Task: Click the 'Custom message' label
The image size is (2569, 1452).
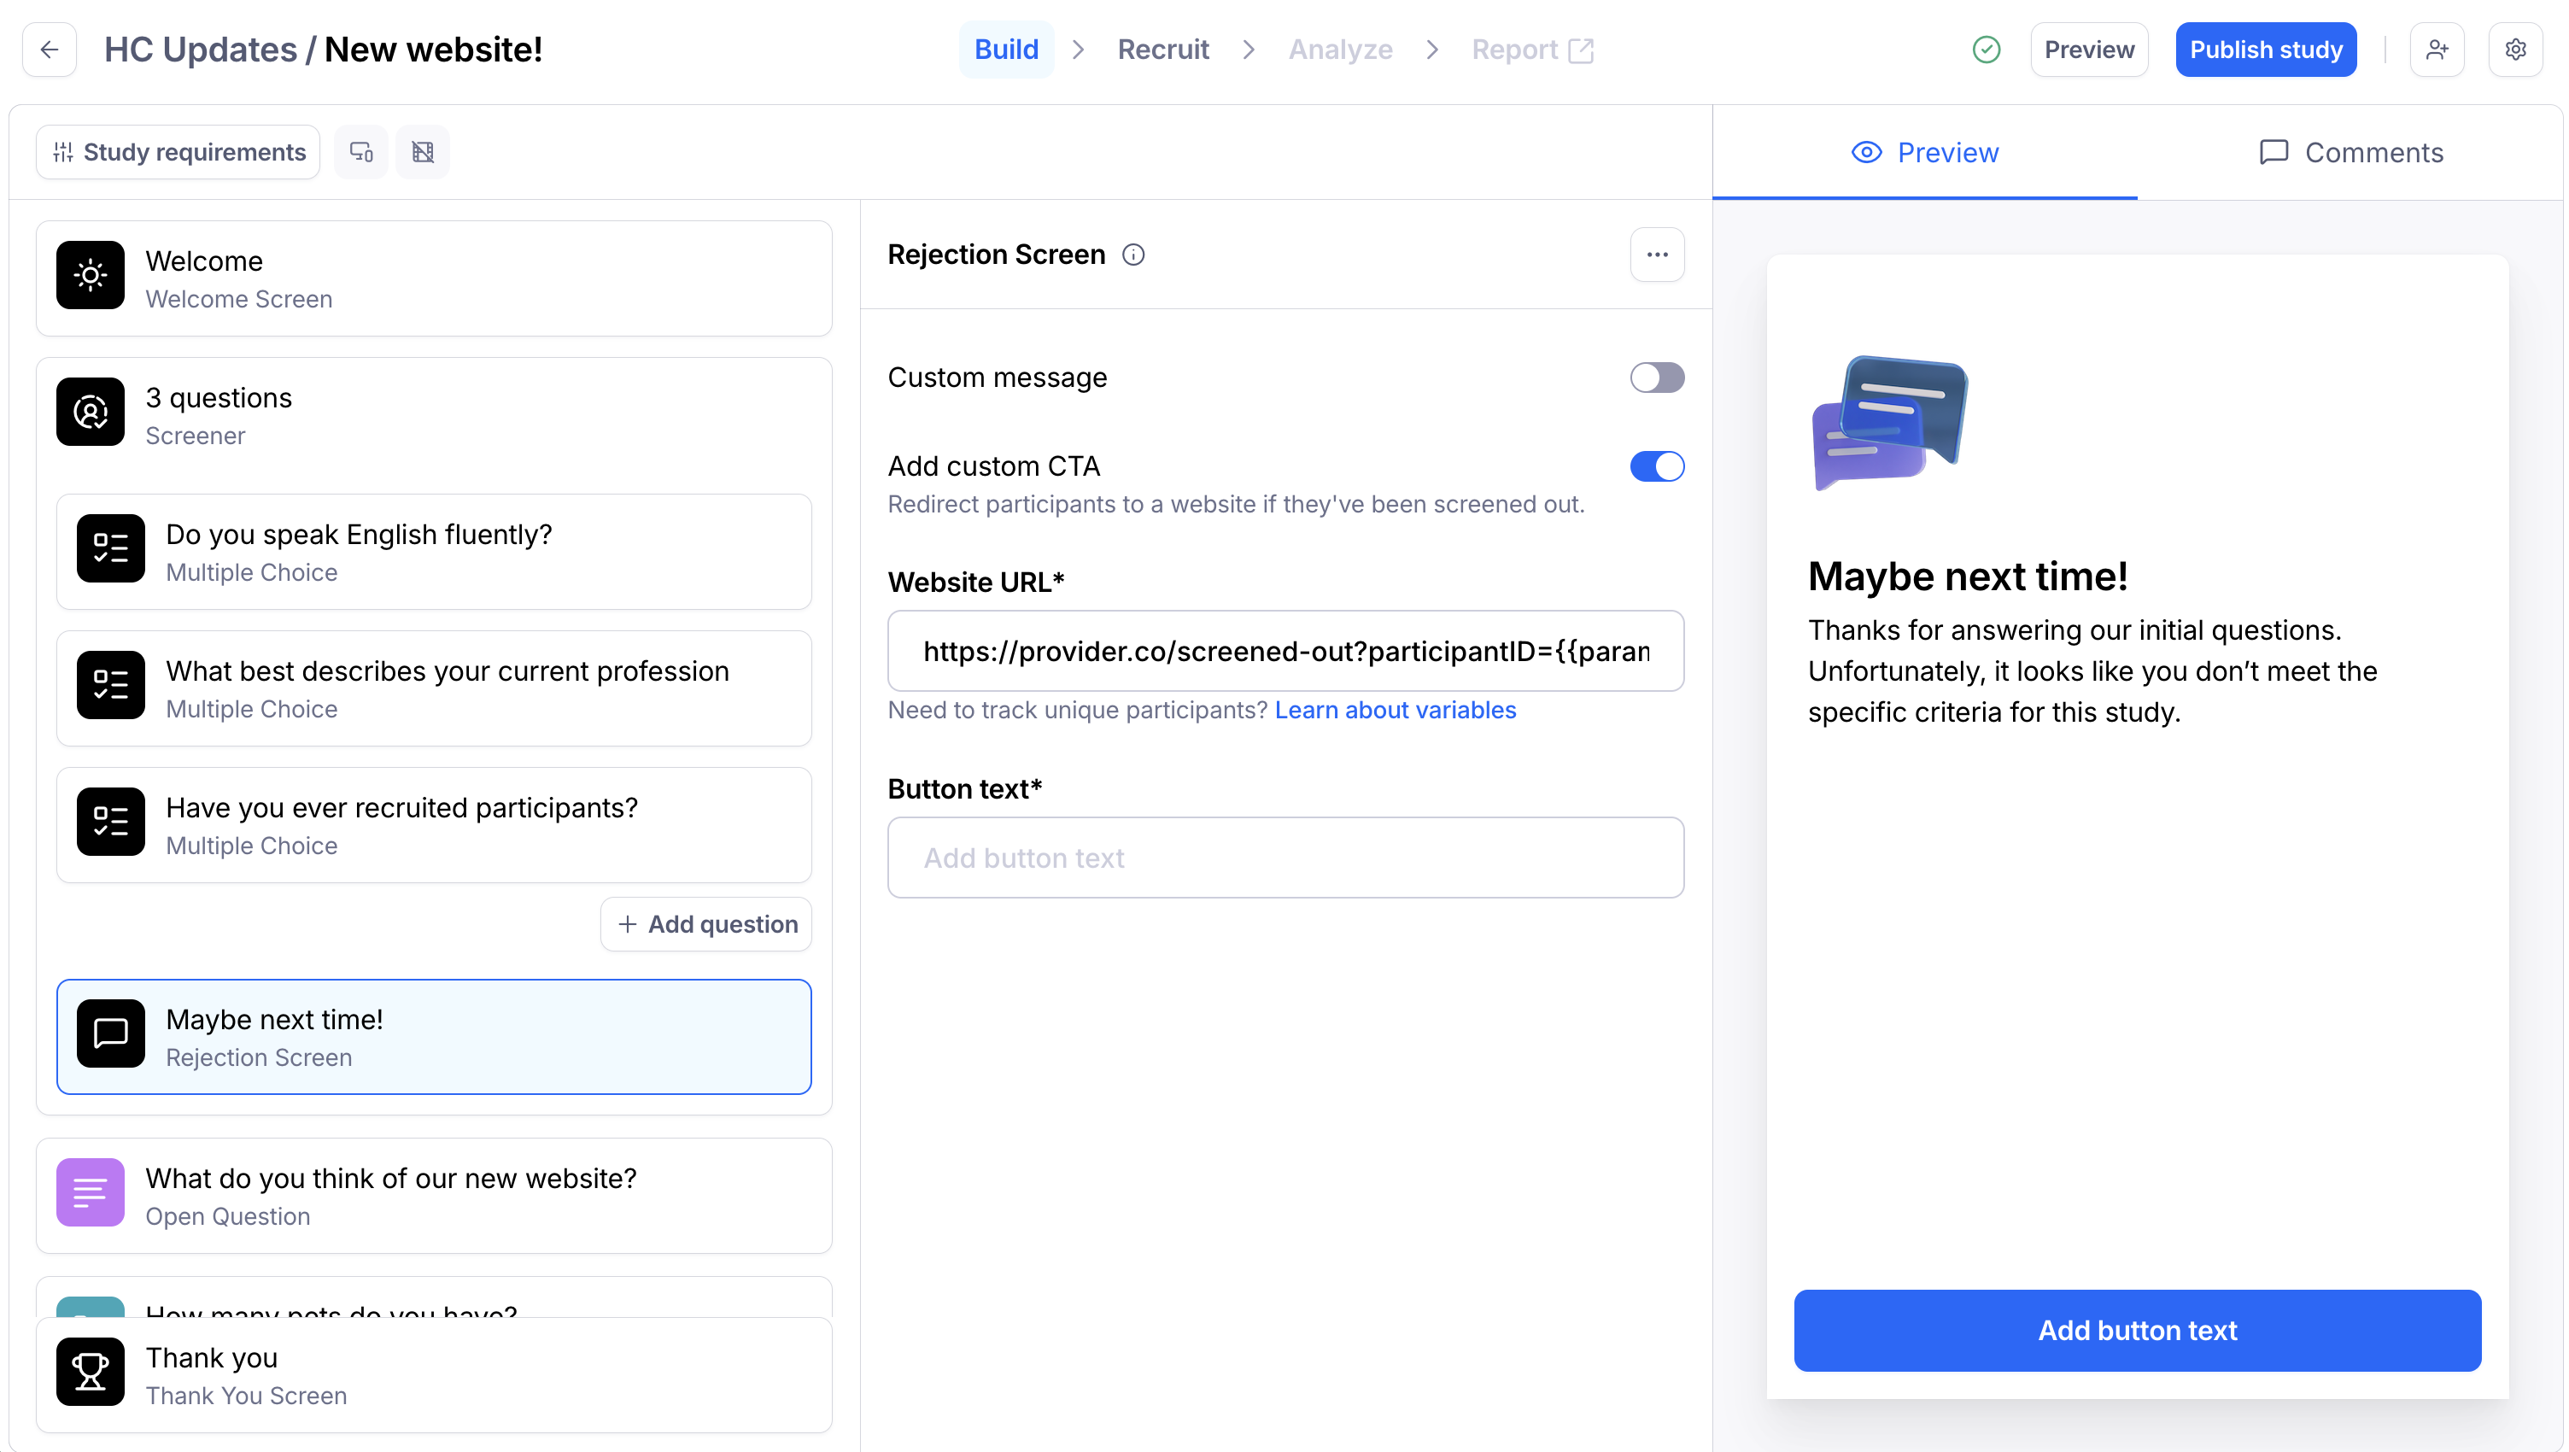Action: tap(998, 377)
